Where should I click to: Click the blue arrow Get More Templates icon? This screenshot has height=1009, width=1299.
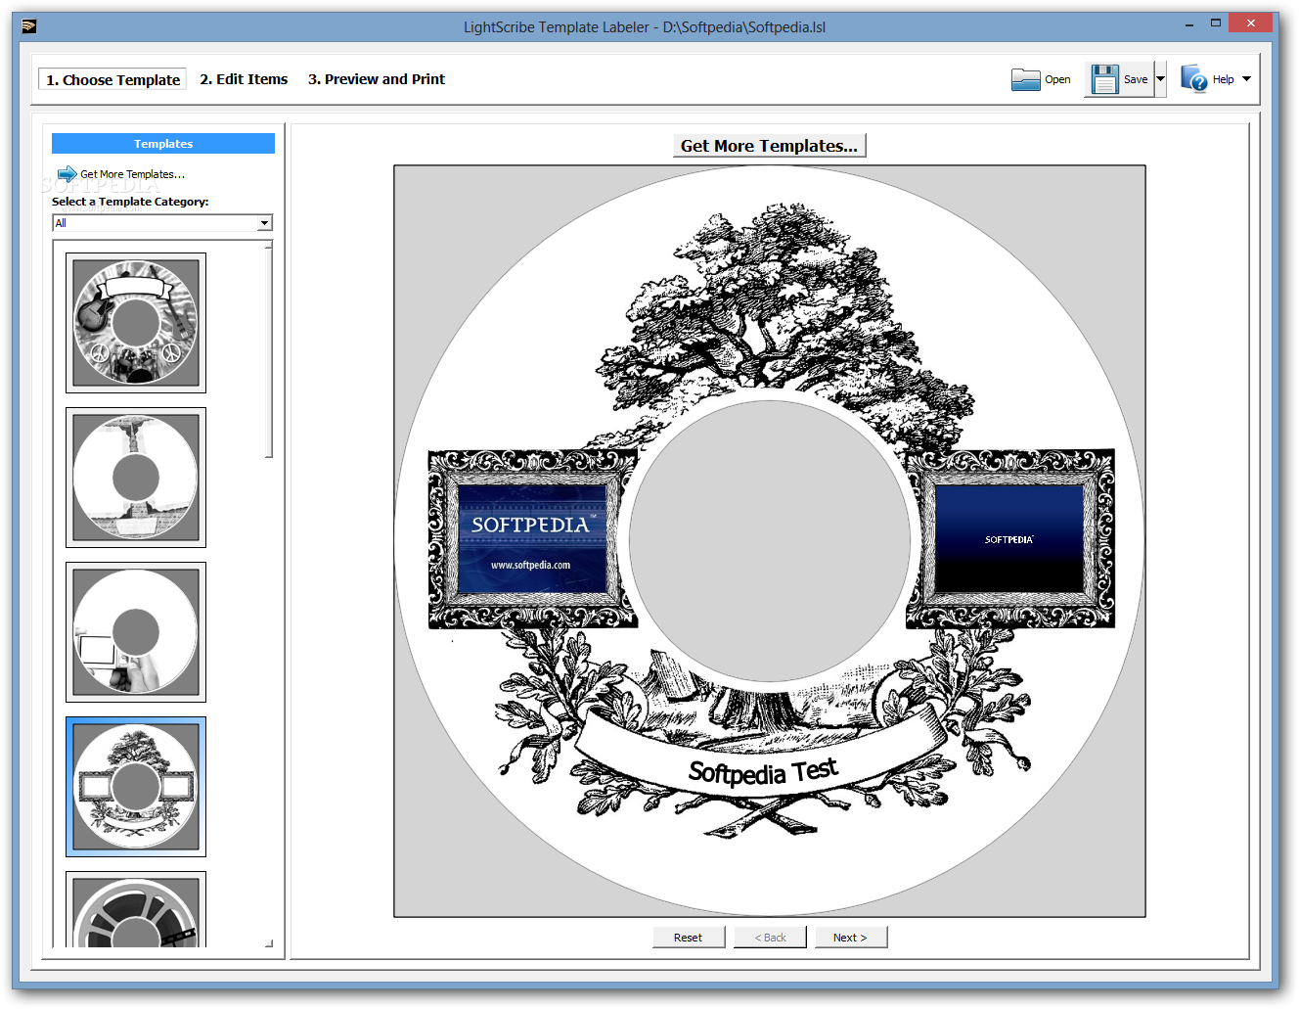click(67, 174)
